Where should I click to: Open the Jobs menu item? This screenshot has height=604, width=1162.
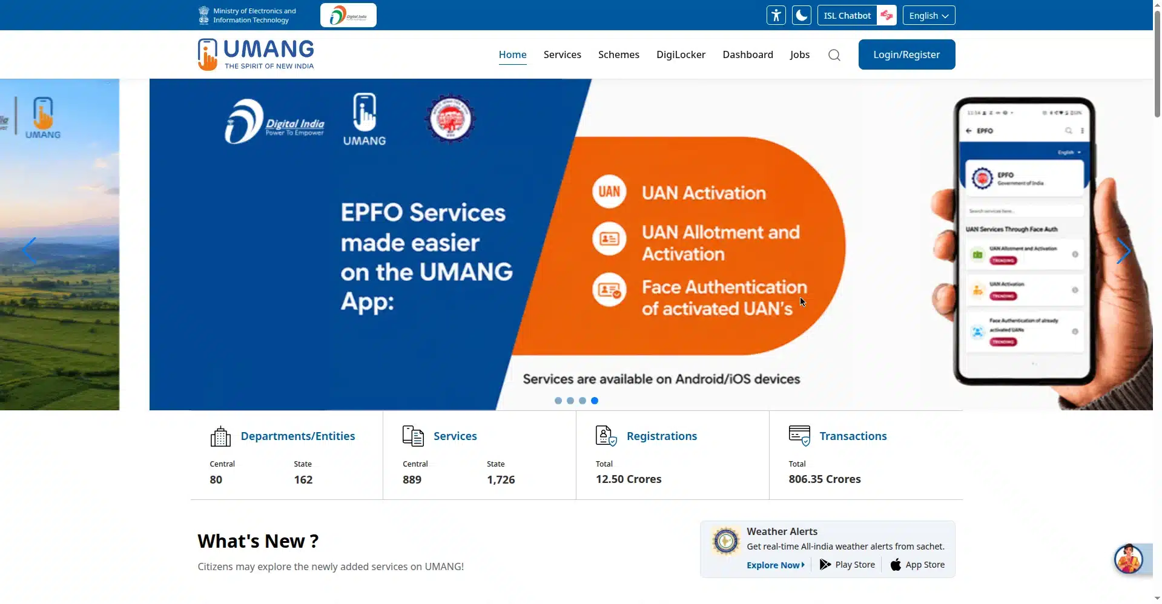799,54
